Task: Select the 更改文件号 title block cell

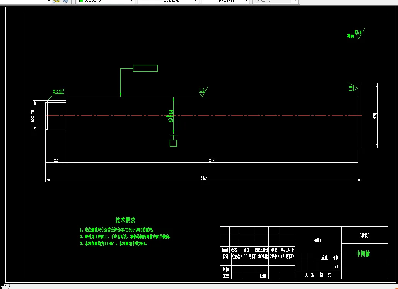Action: (x=261, y=250)
